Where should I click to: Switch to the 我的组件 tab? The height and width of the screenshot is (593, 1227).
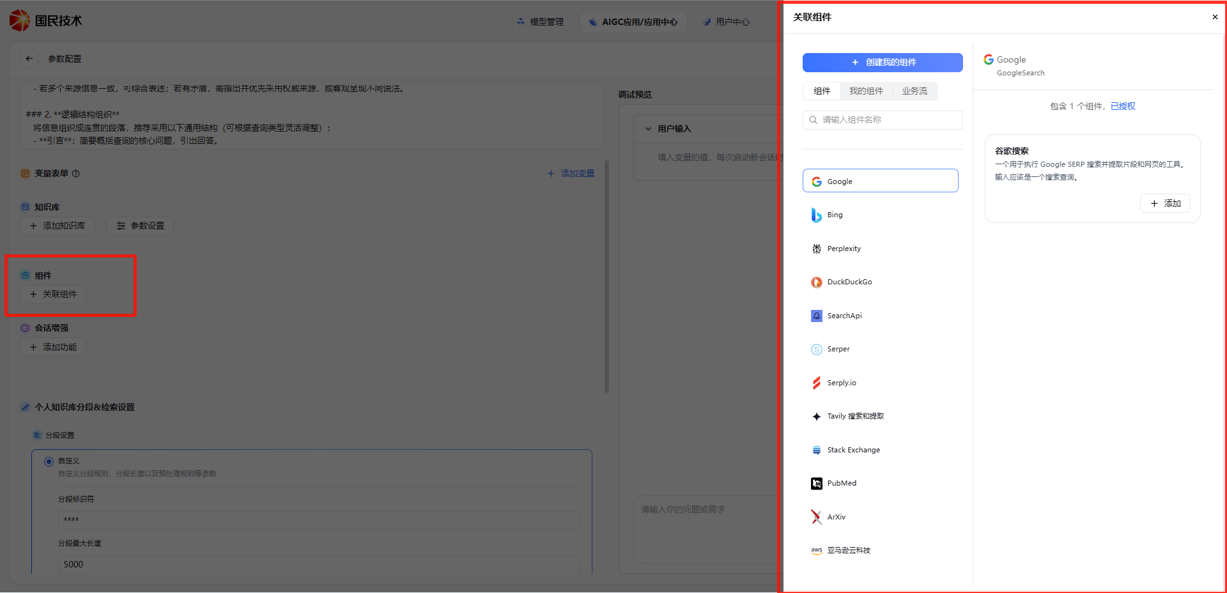[x=866, y=91]
